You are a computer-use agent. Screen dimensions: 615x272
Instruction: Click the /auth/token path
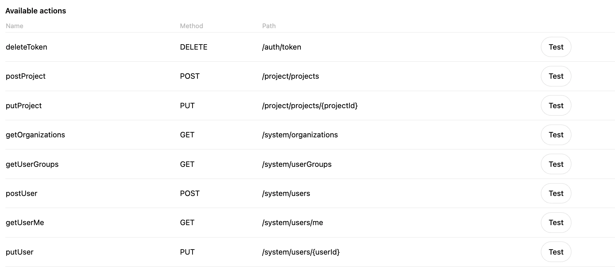pyautogui.click(x=281, y=47)
